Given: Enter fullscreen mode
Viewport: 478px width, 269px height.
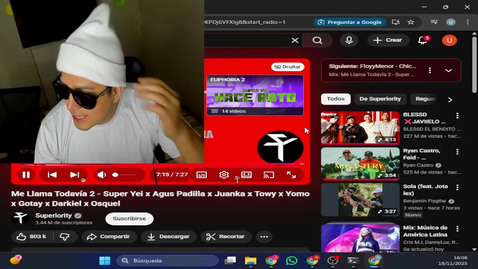Looking at the screenshot, I should click(x=291, y=175).
